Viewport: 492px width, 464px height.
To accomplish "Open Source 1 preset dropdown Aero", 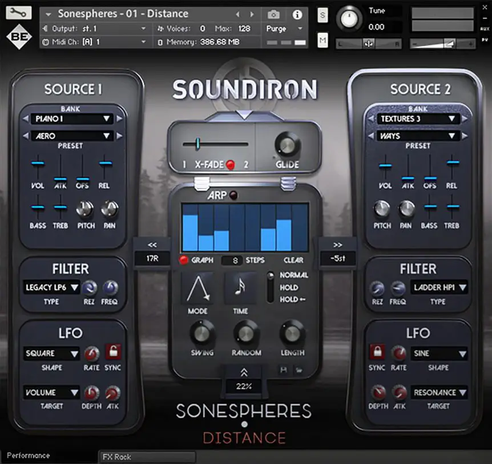I will click(x=72, y=136).
